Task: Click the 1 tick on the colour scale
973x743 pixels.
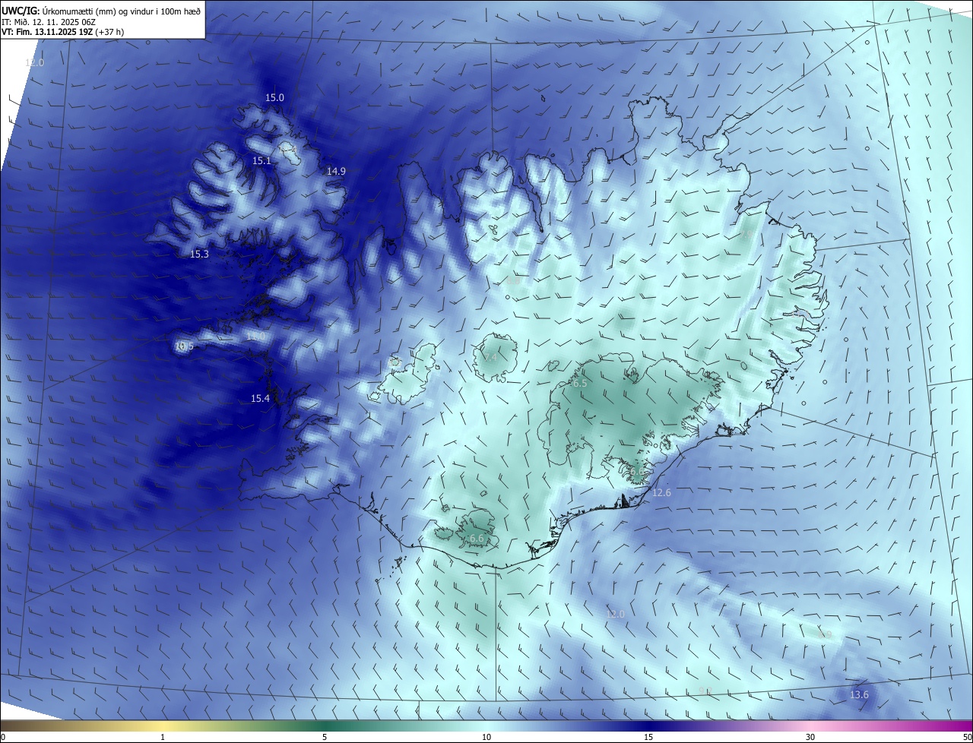Action: [163, 737]
